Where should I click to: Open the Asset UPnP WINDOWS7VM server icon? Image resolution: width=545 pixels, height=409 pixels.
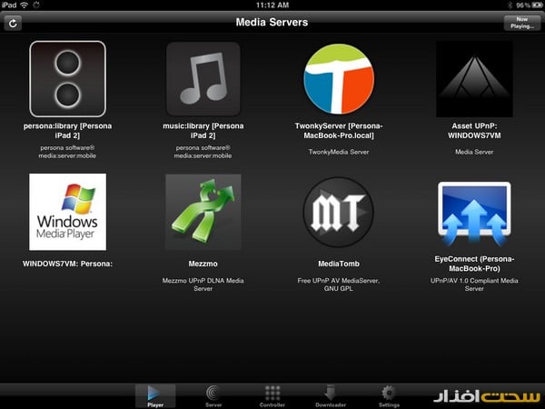[474, 79]
